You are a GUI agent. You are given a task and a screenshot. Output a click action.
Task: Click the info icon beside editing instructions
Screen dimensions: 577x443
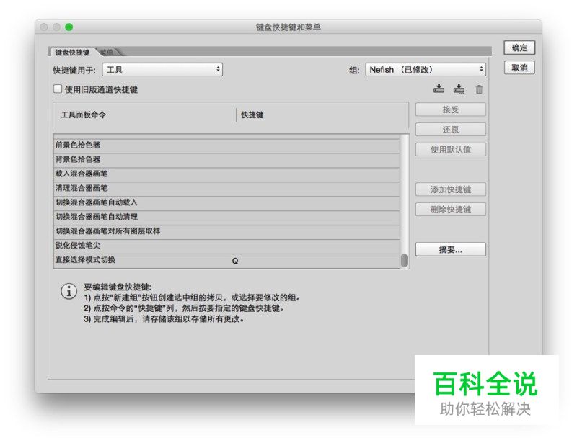click(x=68, y=291)
